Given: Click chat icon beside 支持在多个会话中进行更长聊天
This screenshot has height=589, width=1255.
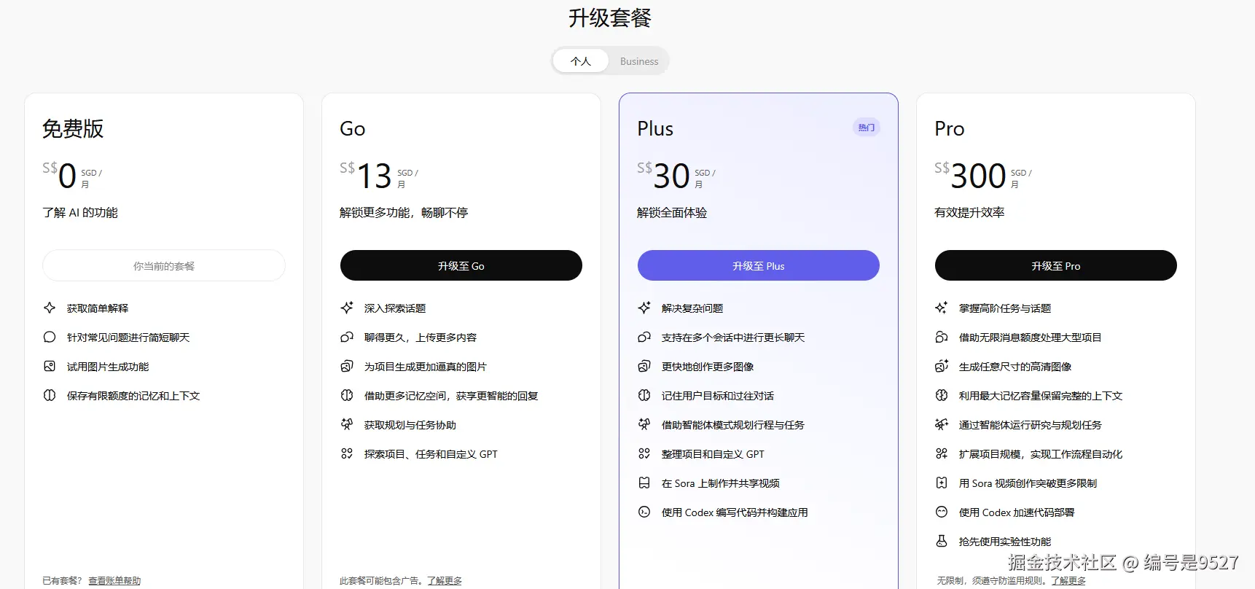Looking at the screenshot, I should point(644,337).
